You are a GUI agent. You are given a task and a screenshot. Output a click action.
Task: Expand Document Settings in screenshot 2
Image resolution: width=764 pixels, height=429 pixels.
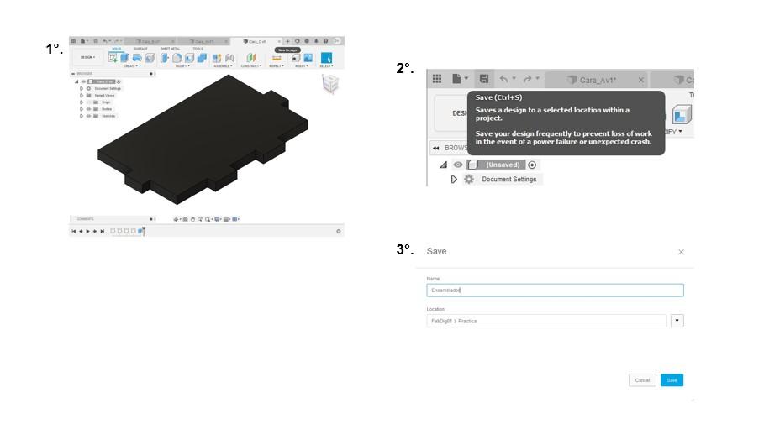pyautogui.click(x=454, y=180)
